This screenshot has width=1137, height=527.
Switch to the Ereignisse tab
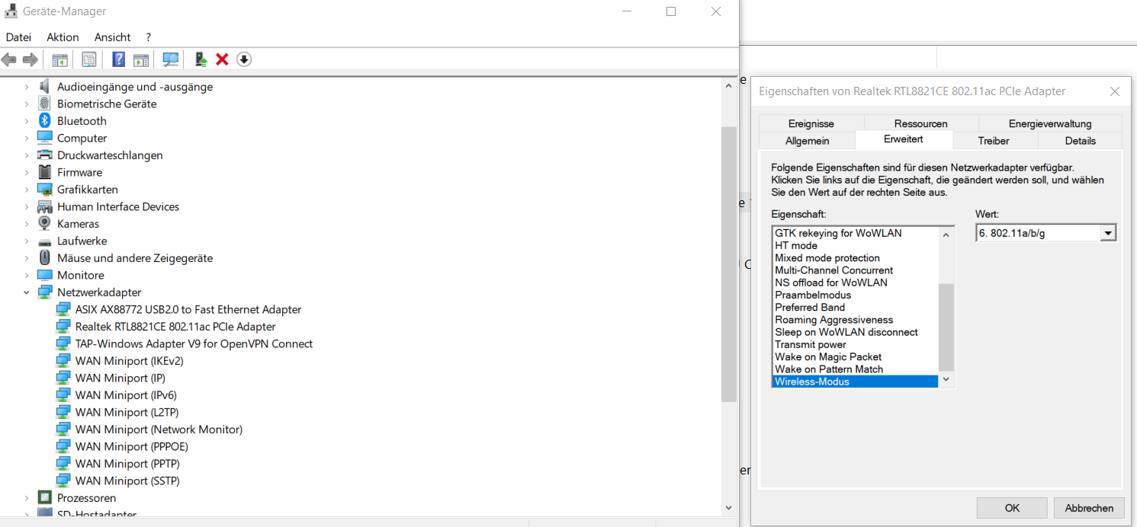pyautogui.click(x=811, y=123)
